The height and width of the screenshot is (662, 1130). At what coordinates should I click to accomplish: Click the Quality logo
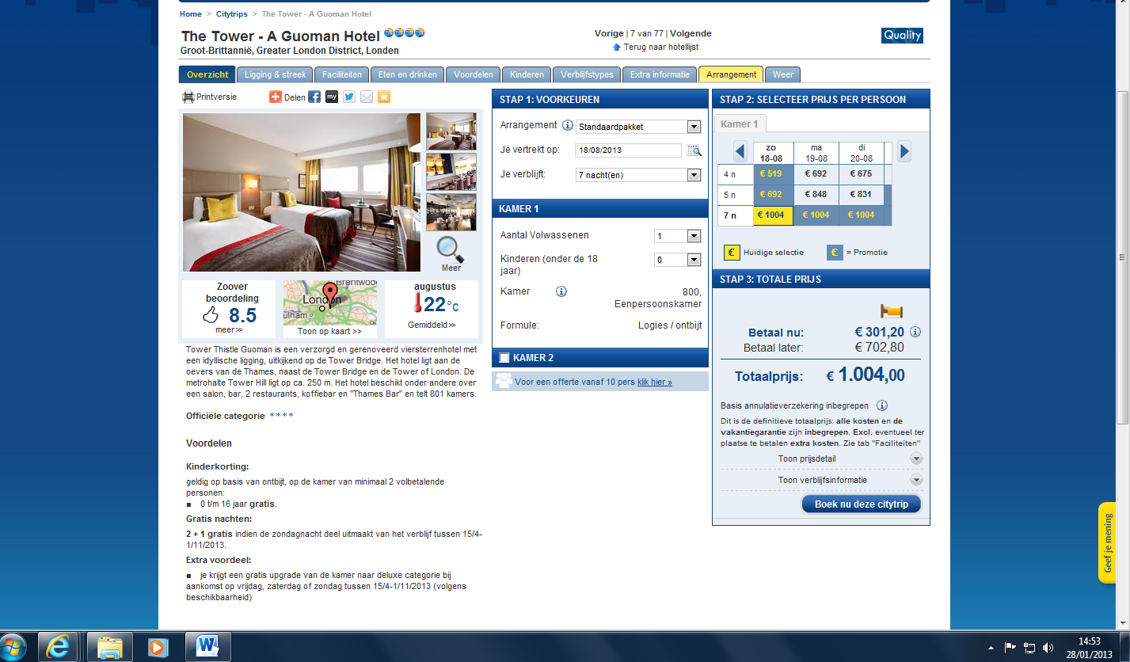click(x=902, y=35)
